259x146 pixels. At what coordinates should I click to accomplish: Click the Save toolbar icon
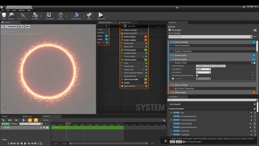4,15
